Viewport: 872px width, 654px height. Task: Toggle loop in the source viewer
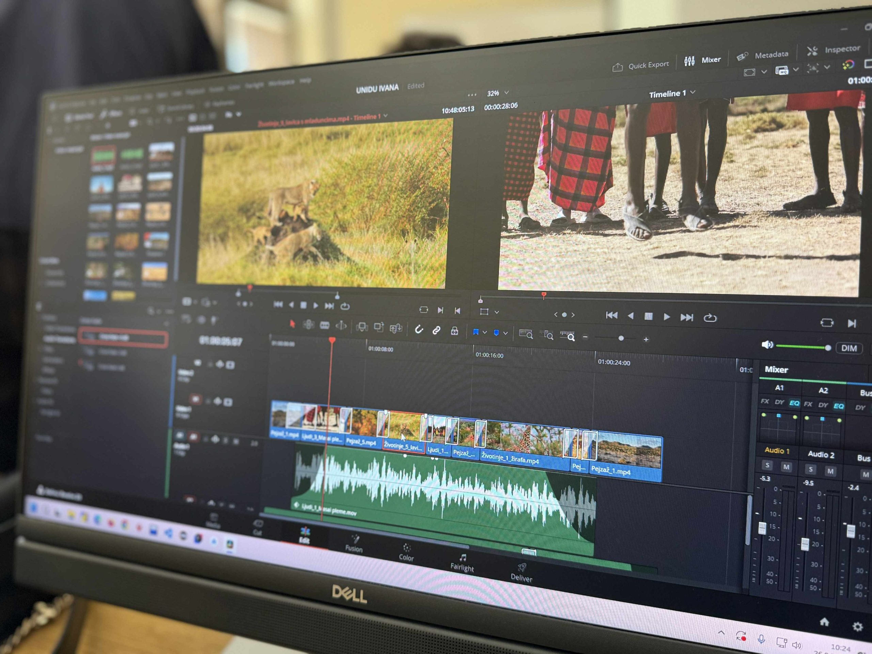point(345,306)
